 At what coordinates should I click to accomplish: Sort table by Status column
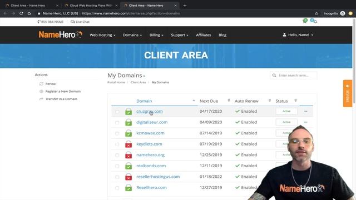tap(281, 101)
